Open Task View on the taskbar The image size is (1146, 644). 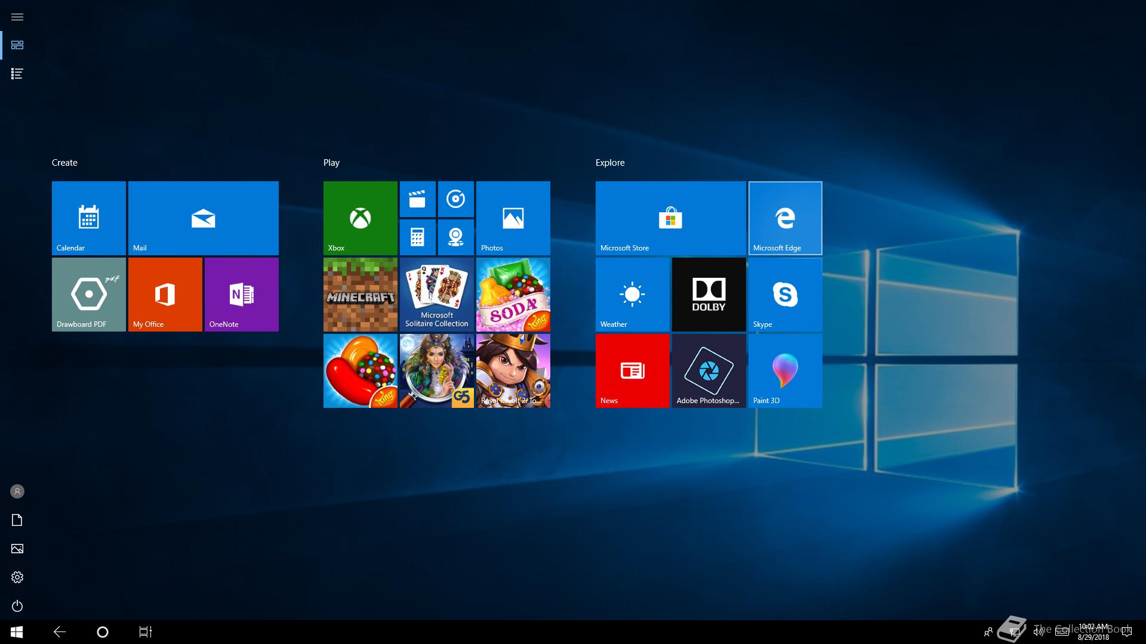tap(146, 632)
